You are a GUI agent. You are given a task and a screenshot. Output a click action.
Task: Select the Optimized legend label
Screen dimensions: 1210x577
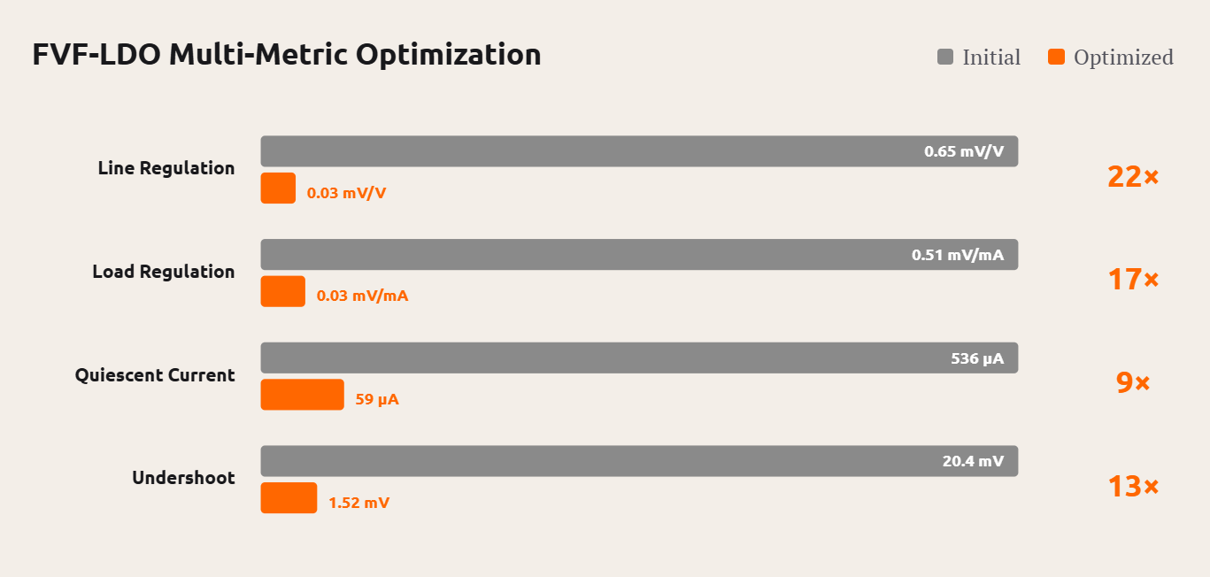[x=1123, y=58]
